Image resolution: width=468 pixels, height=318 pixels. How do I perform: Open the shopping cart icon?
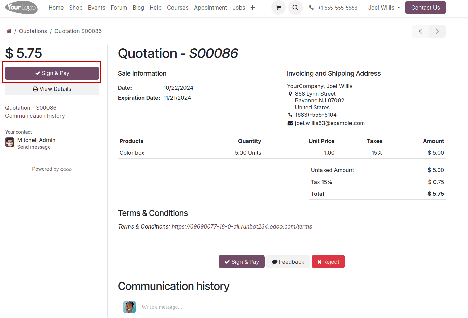tap(278, 8)
